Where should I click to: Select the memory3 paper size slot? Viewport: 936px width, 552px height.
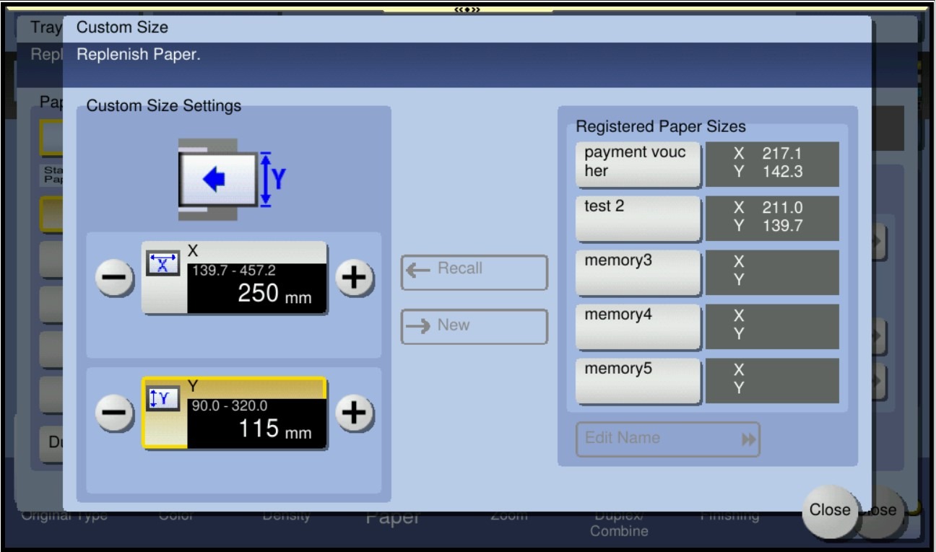638,271
